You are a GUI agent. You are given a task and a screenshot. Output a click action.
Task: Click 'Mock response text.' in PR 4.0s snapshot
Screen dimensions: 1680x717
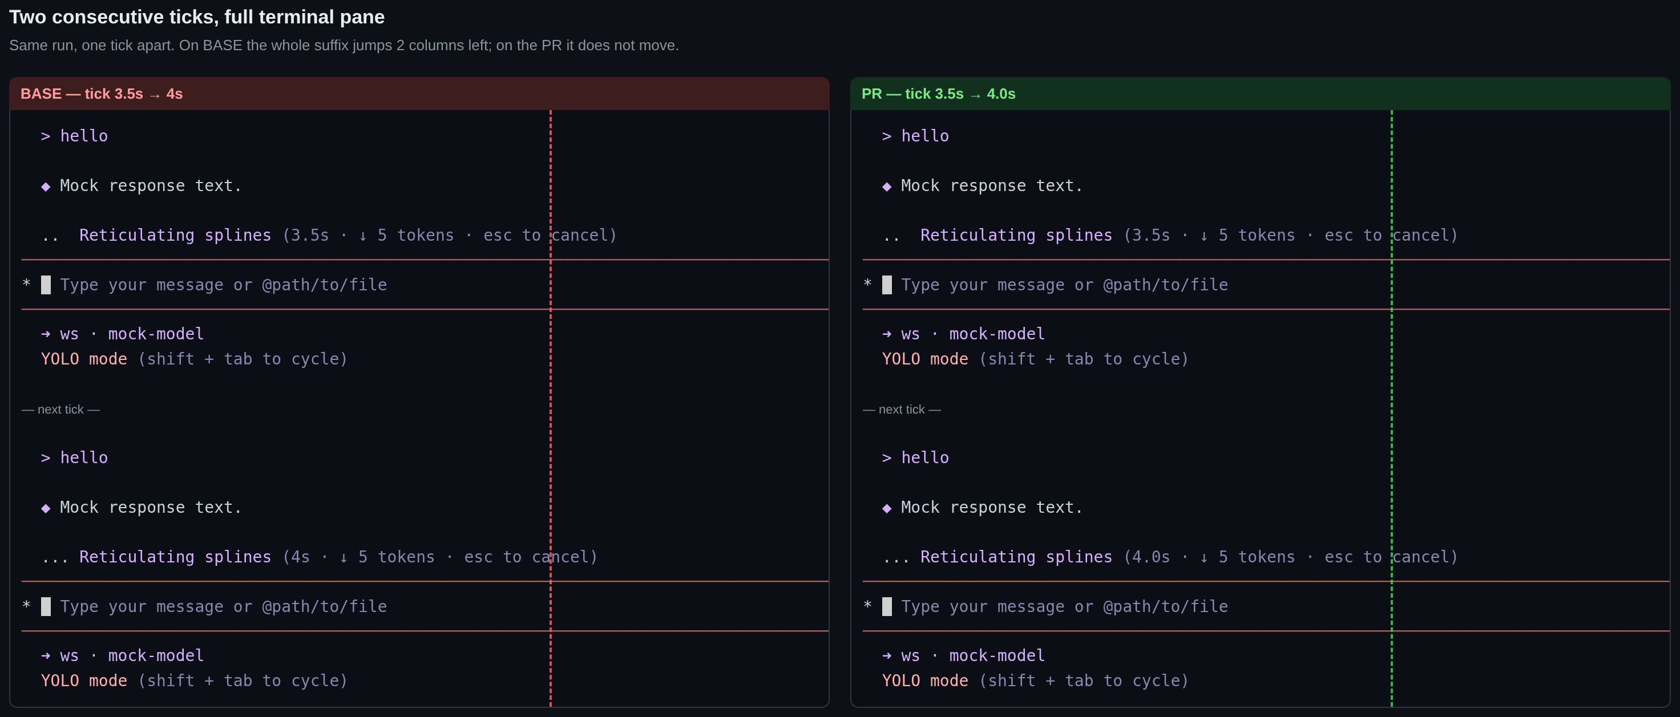[992, 507]
